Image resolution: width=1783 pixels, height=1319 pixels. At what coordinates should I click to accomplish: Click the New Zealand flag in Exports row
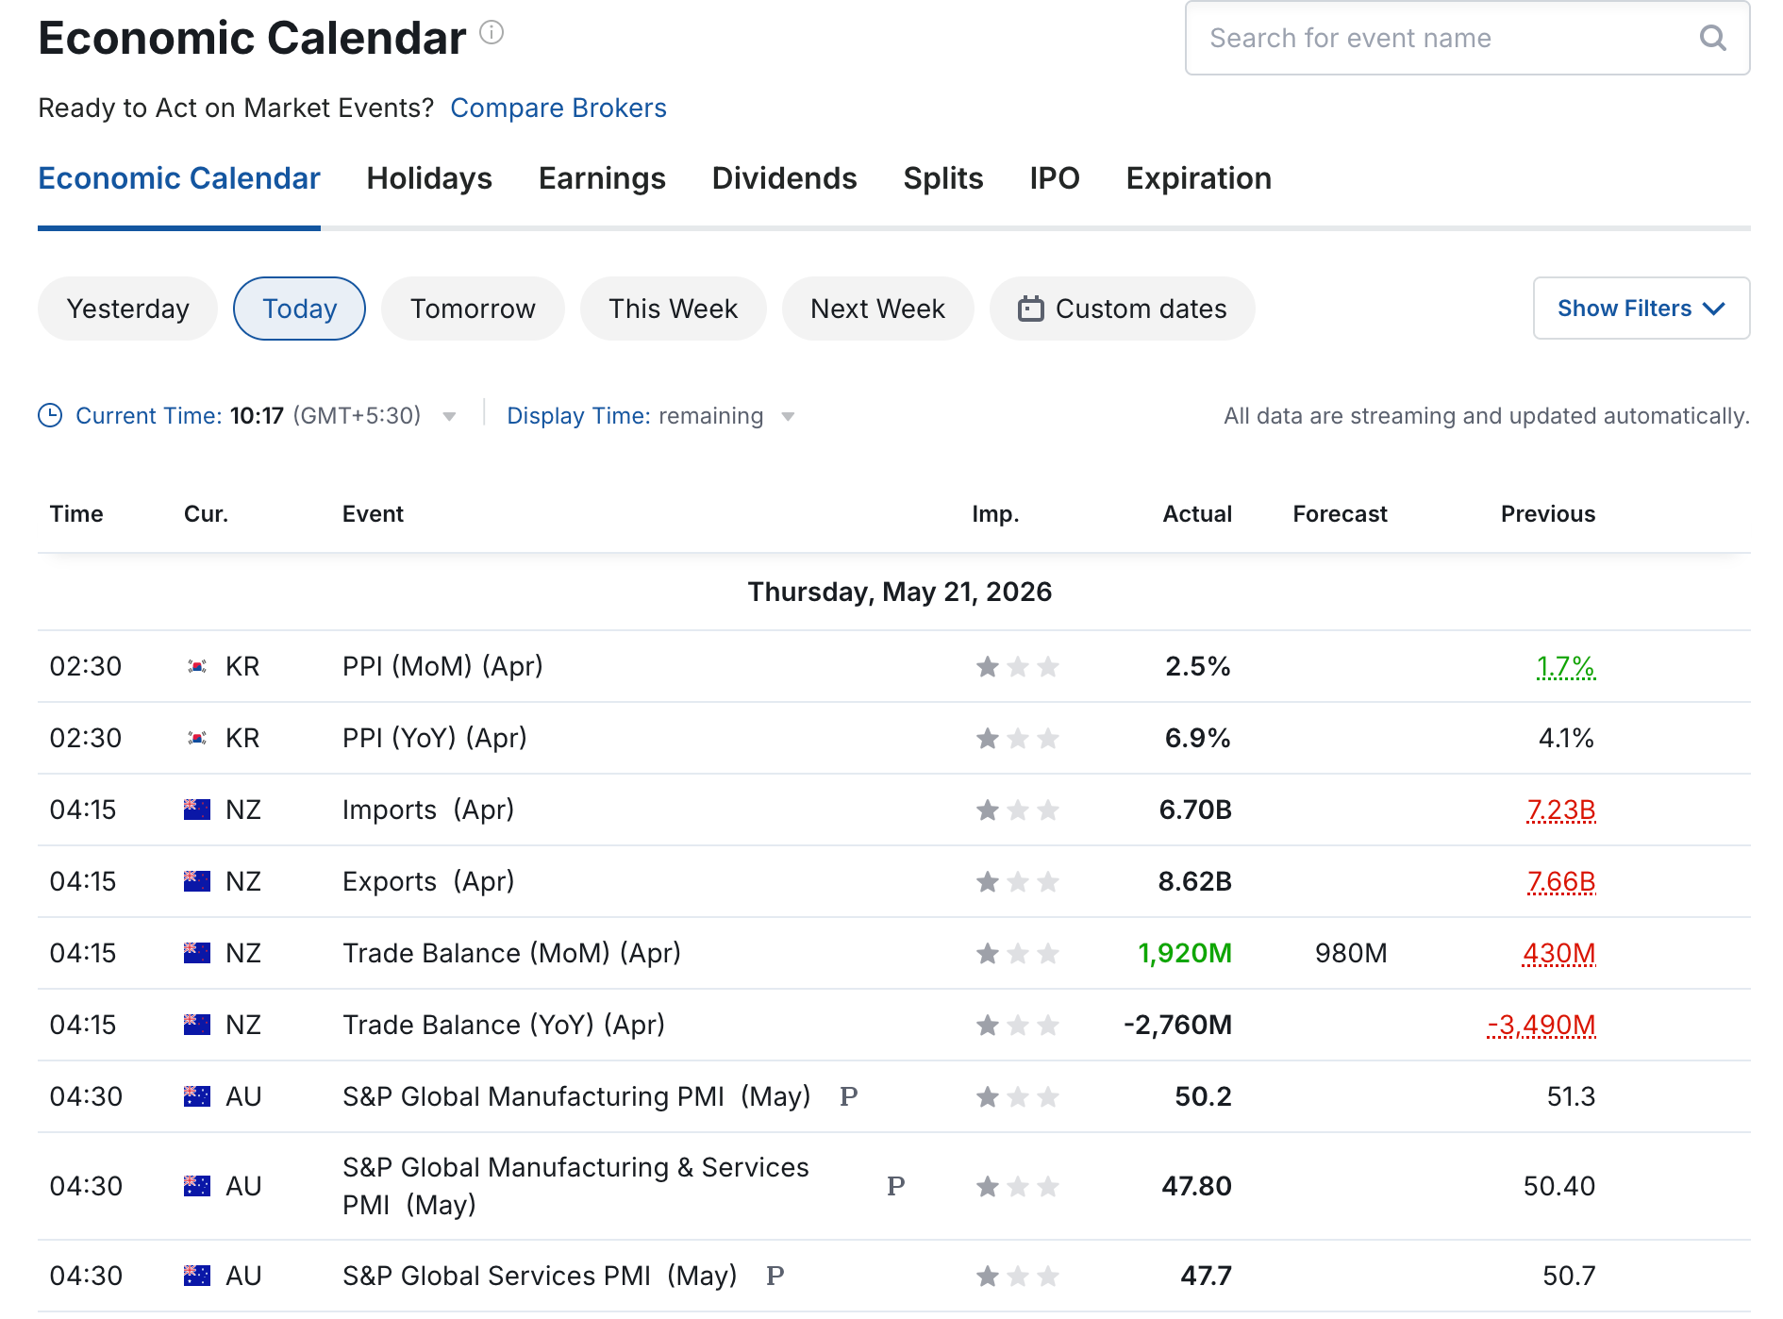tap(197, 881)
